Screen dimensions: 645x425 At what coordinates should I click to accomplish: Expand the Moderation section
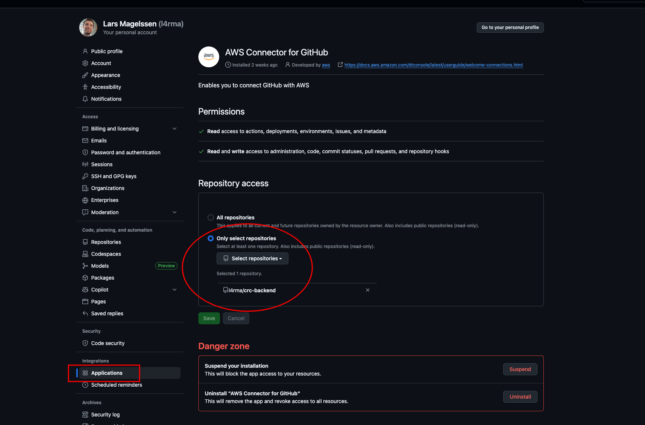pos(175,212)
